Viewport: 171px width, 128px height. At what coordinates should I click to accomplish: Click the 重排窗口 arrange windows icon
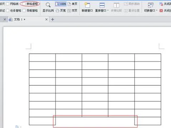(102, 5)
